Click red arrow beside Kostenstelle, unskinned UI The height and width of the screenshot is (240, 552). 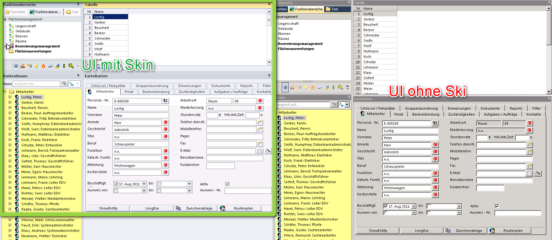pyautogui.click(x=435, y=195)
